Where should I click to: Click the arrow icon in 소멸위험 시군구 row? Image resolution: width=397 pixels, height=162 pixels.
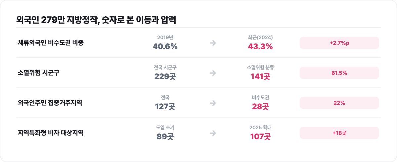213,73
